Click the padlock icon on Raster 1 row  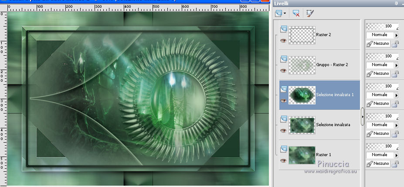pos(395,164)
